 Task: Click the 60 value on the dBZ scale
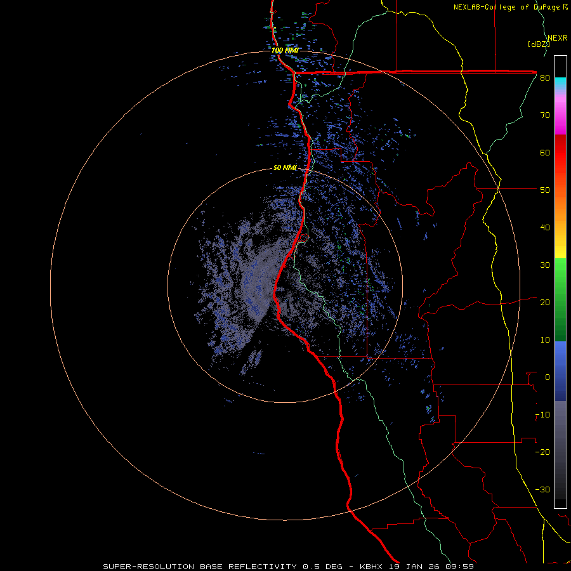tap(545, 153)
